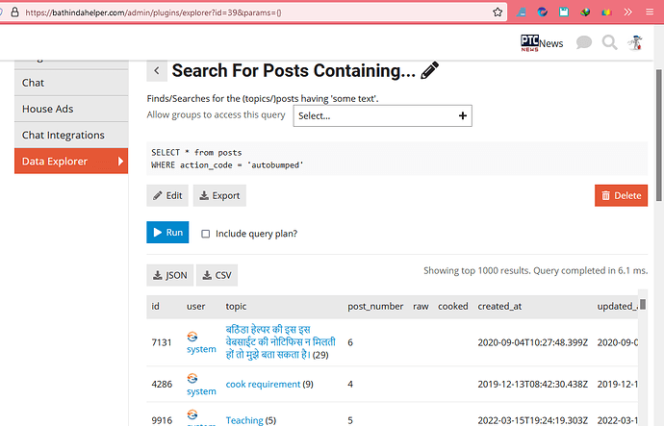Show more extensions with double chevron
Viewport: 664px width, 426px height.
tap(628, 12)
